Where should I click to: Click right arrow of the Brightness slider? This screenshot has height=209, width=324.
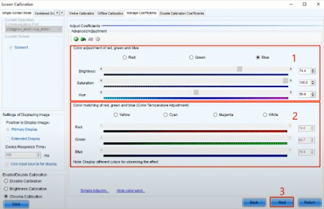point(290,68)
